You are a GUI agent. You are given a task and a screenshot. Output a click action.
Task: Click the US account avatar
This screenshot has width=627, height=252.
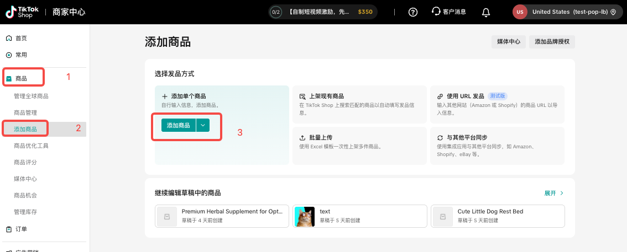tap(519, 12)
